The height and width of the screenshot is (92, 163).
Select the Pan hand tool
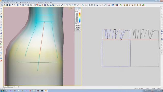(23, 5)
